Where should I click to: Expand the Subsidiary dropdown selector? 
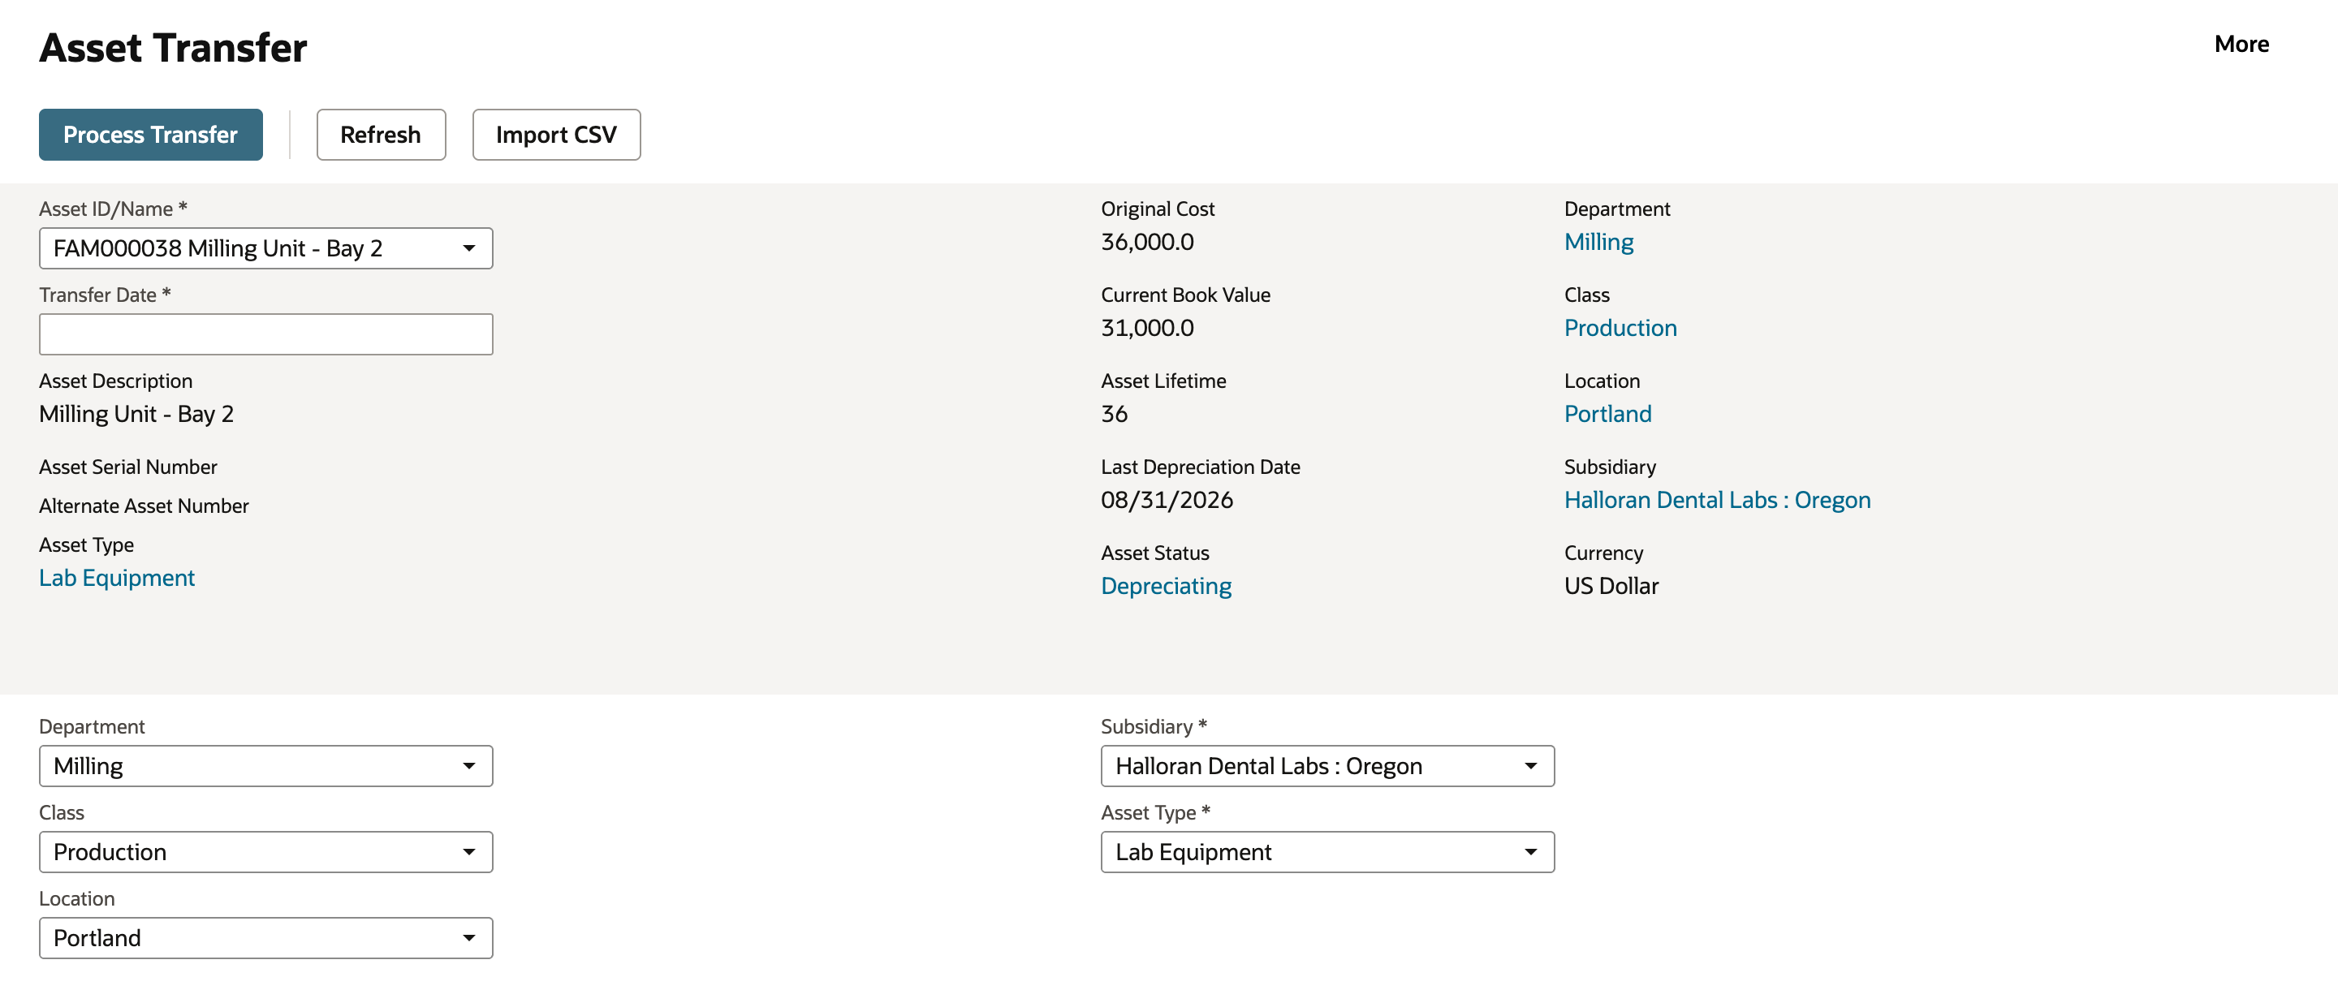tap(1328, 766)
